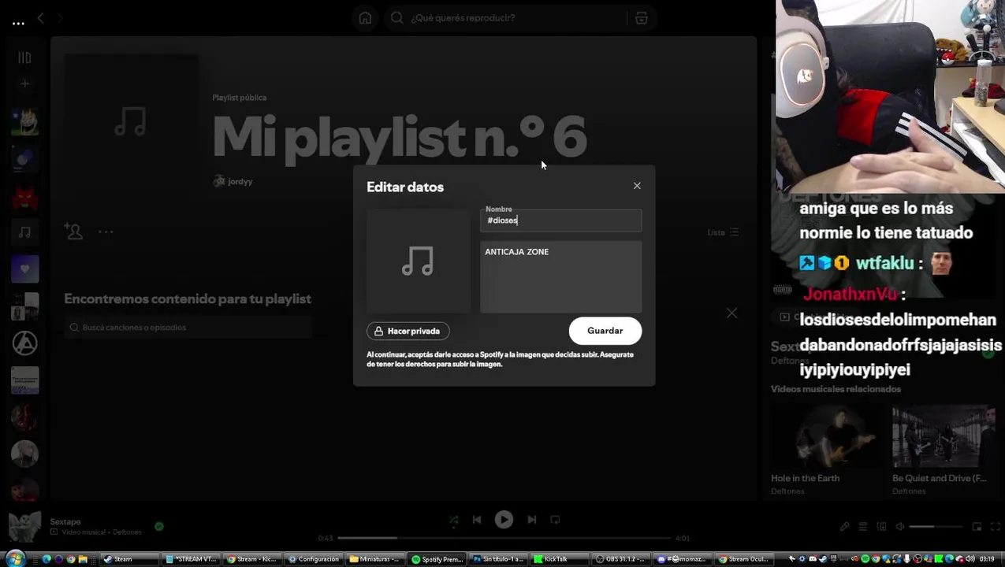The width and height of the screenshot is (1005, 567).
Task: Switch to Steam in the taskbar
Action: 129,559
